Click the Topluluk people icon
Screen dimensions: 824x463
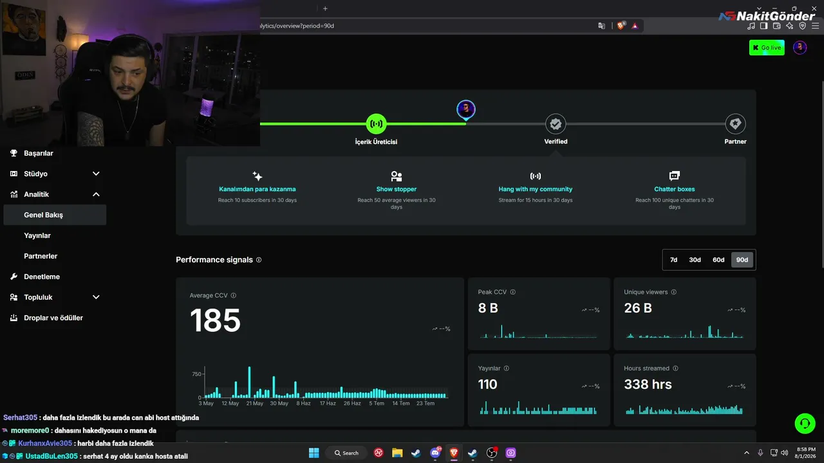tap(14, 297)
